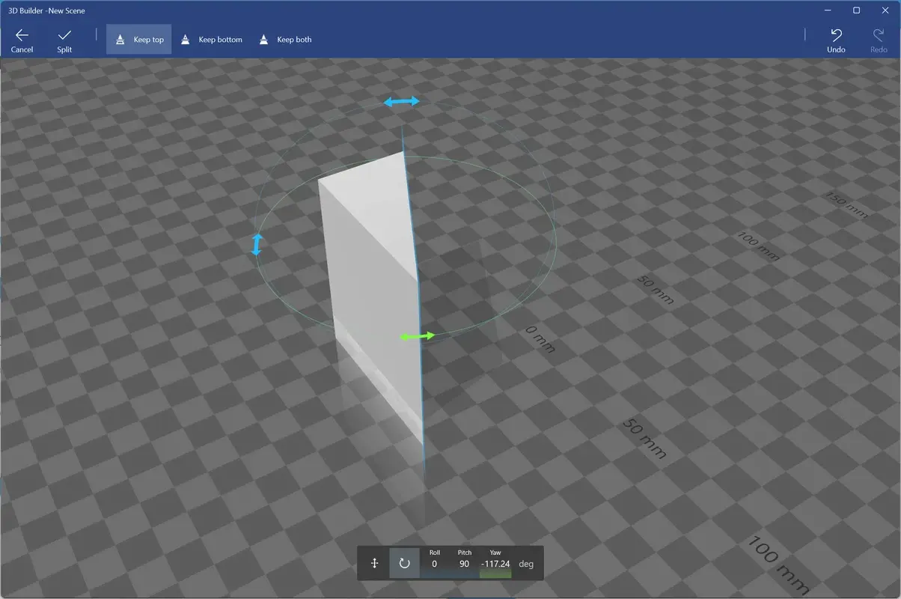Cancel the split operation
The height and width of the screenshot is (599, 901).
pyautogui.click(x=22, y=39)
